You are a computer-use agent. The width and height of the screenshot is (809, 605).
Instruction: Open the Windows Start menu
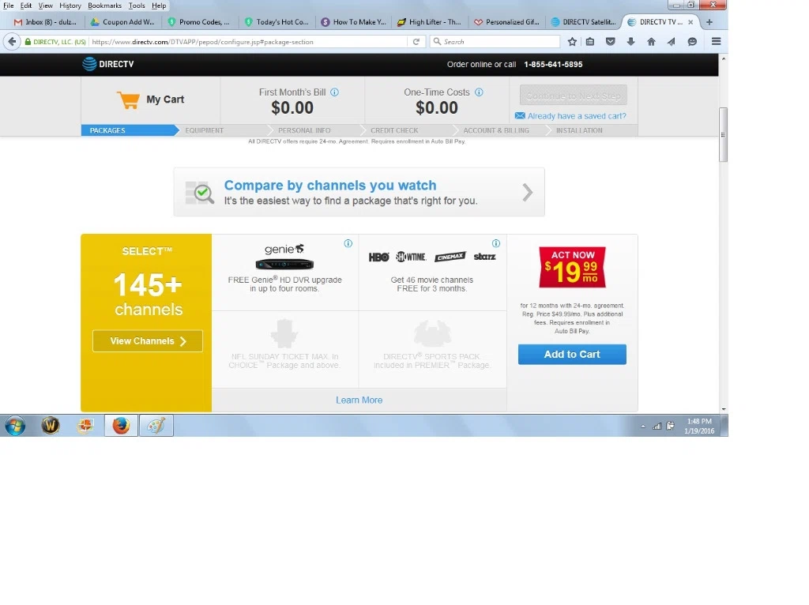pyautogui.click(x=15, y=426)
